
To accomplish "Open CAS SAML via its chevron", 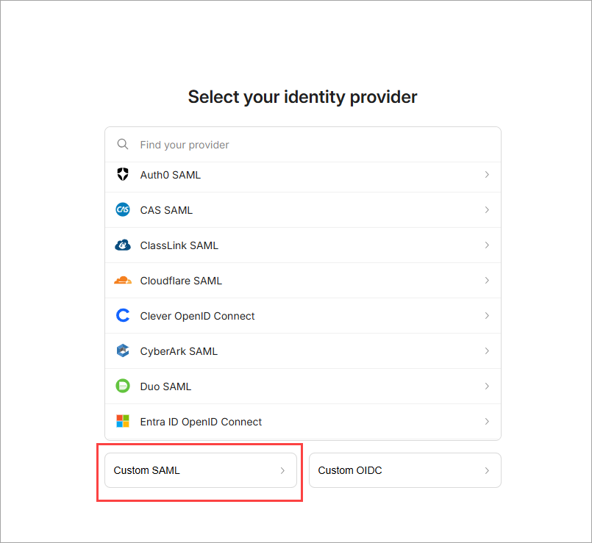I will (x=487, y=209).
